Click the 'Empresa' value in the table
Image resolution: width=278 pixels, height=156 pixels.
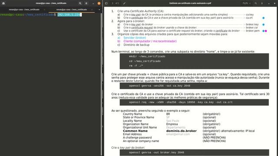click(x=172, y=124)
